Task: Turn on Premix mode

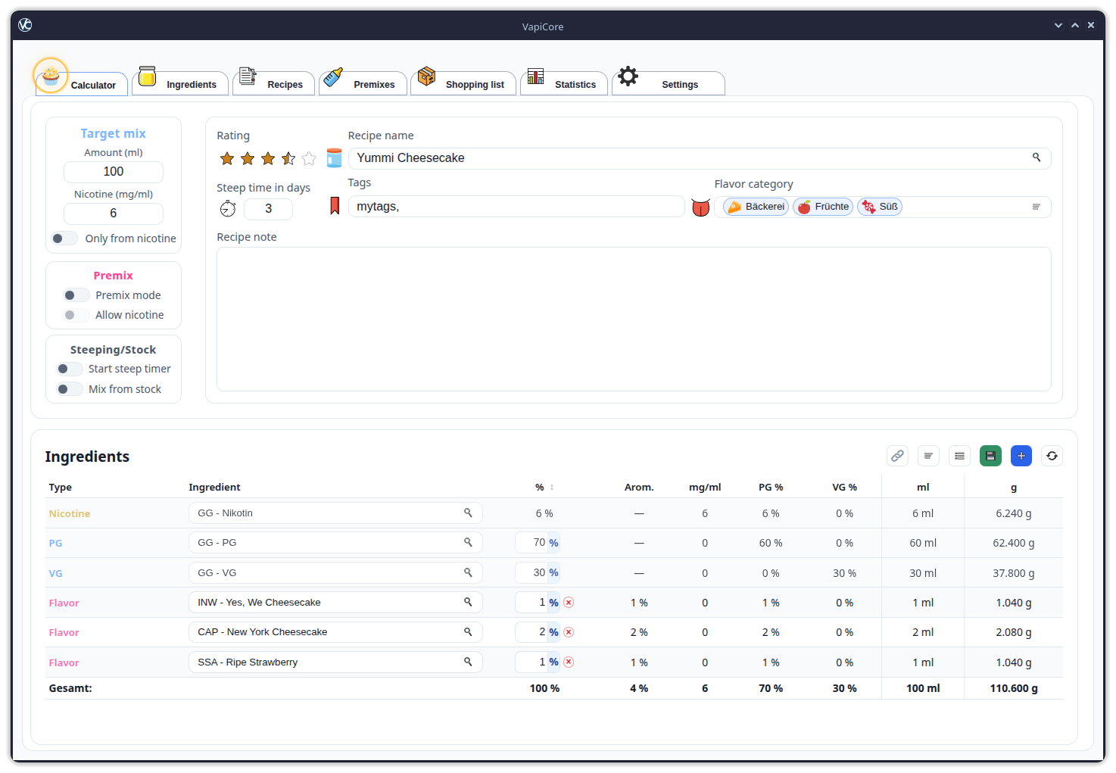Action: (76, 295)
